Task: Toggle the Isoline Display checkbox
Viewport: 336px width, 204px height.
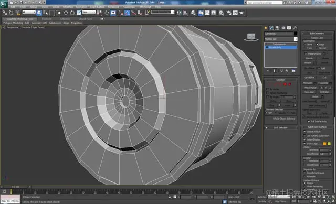Action: [304, 139]
